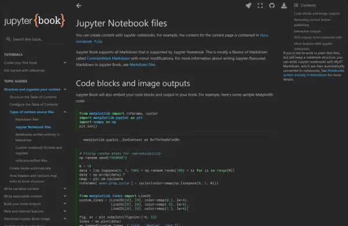Jump to 'Code blocks and image outputs' section
The width and height of the screenshot is (348, 226).
(317, 13)
